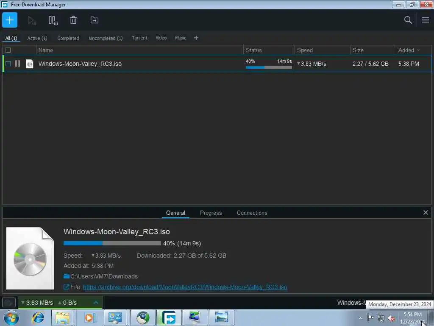Switch to the Active (1) filter tab
Viewport: 434px width, 326px height.
37,38
